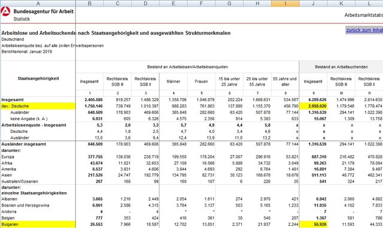Screen dimensions: 383x228
Task: Click the '55 Jahre und älter' heading
Action: pos(285,81)
